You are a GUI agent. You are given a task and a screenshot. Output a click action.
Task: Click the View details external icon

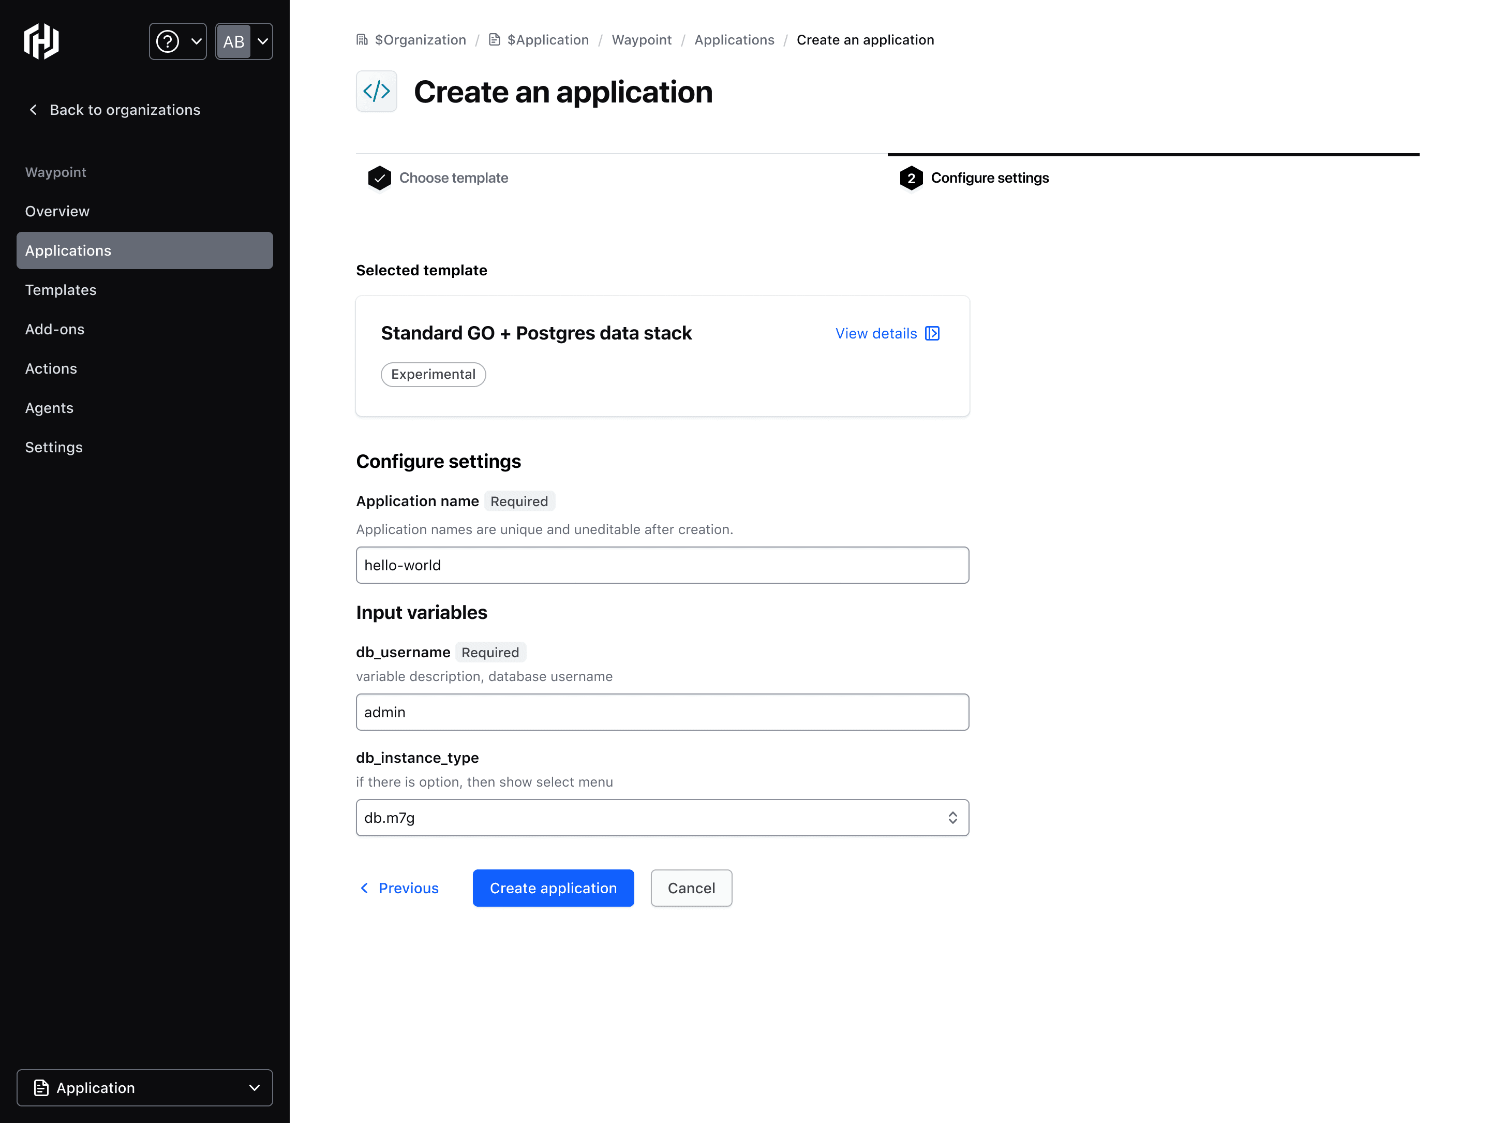932,333
